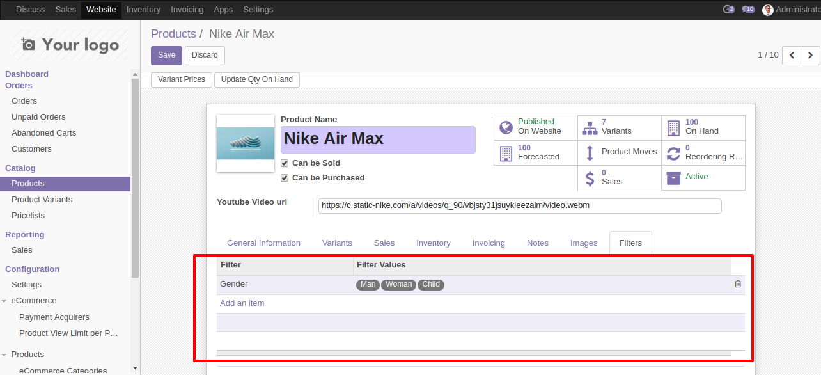Click the Save button
The height and width of the screenshot is (375, 821).
coord(166,55)
